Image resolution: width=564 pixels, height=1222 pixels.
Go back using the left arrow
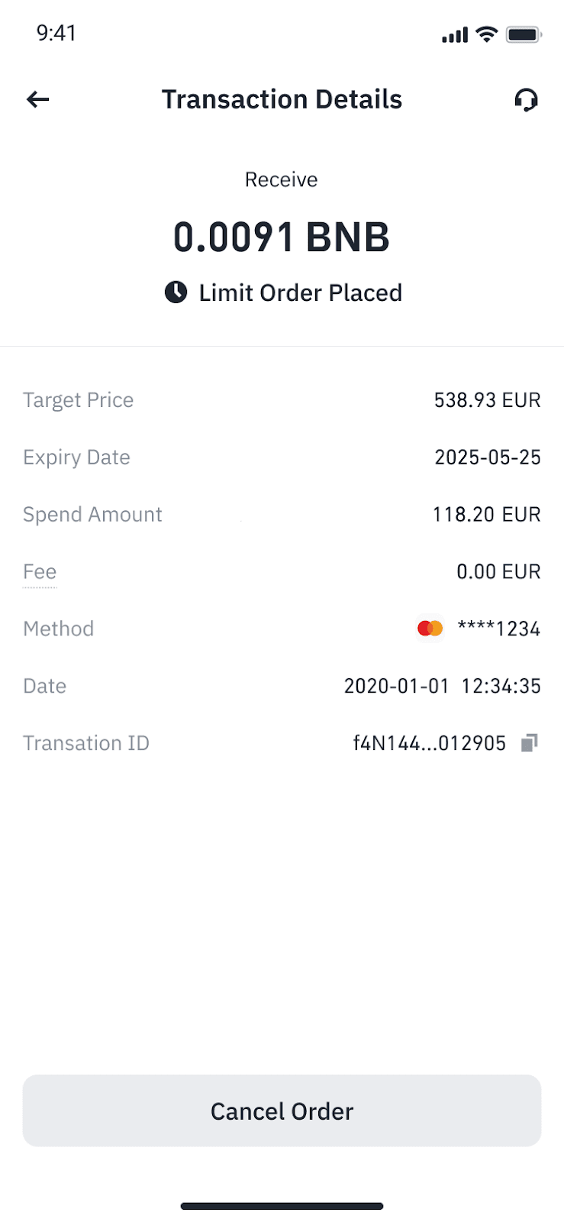[37, 99]
